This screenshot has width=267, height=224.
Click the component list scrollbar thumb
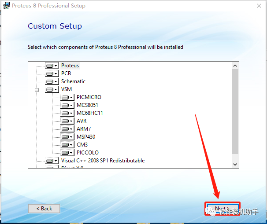[x=235, y=112]
